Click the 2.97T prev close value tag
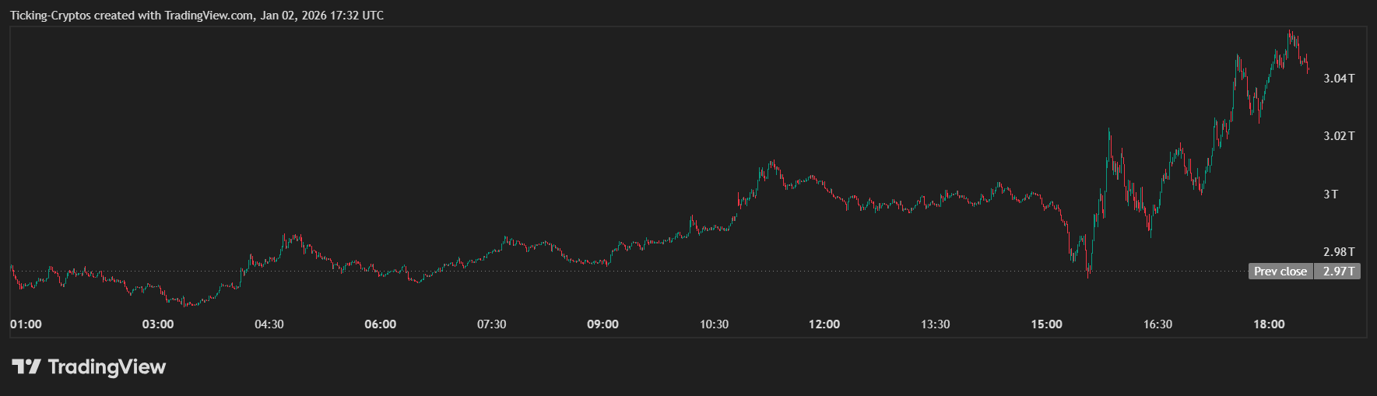This screenshot has height=396, width=1377. [1339, 272]
